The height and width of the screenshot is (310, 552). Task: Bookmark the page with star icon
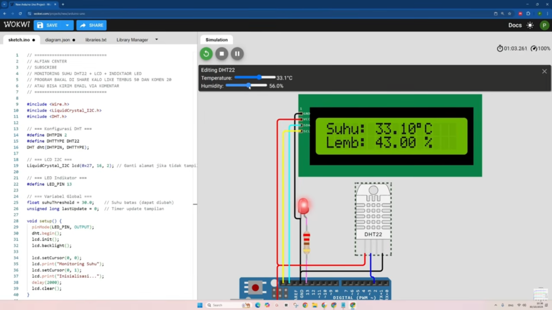(x=509, y=13)
